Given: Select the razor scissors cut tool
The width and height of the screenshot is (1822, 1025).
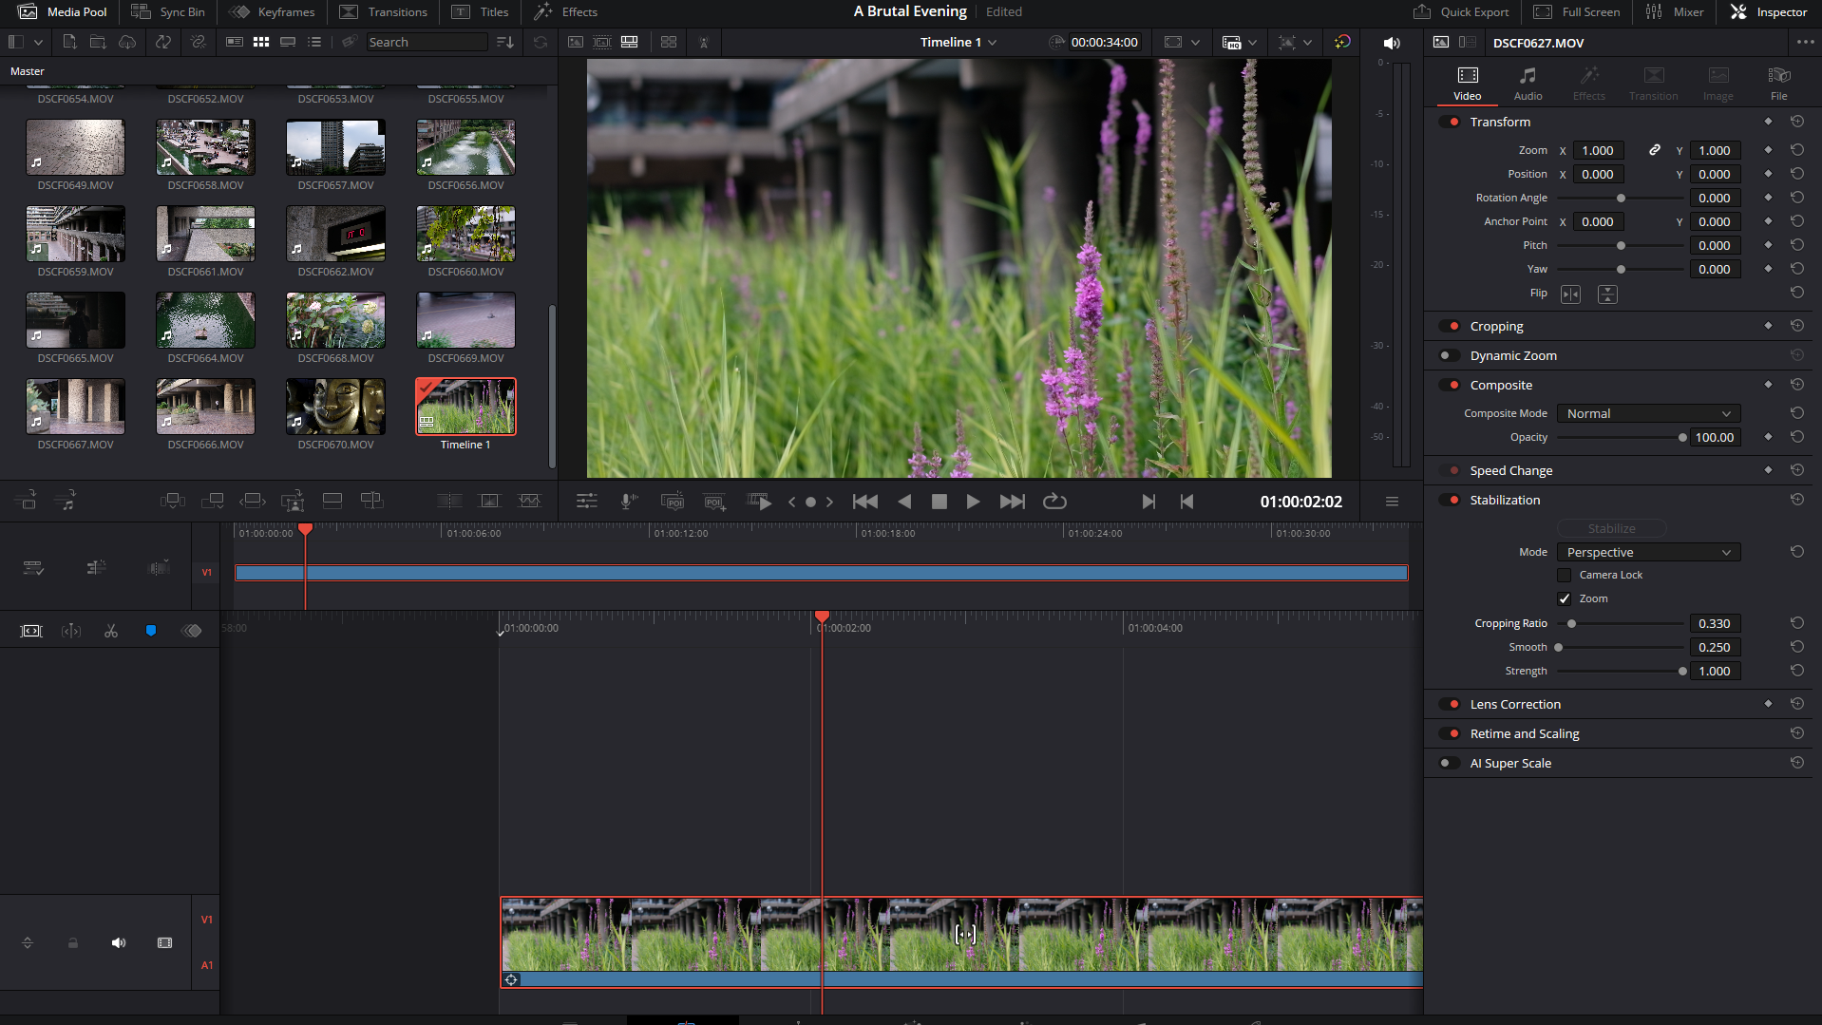Looking at the screenshot, I should (x=111, y=631).
